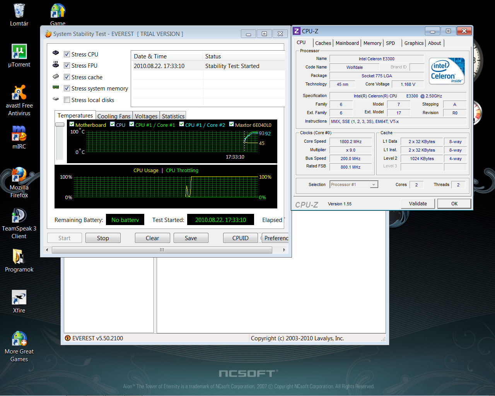Switch to Memory tab in CPU-Z
Viewport: 495px width, 396px height.
tap(372, 43)
